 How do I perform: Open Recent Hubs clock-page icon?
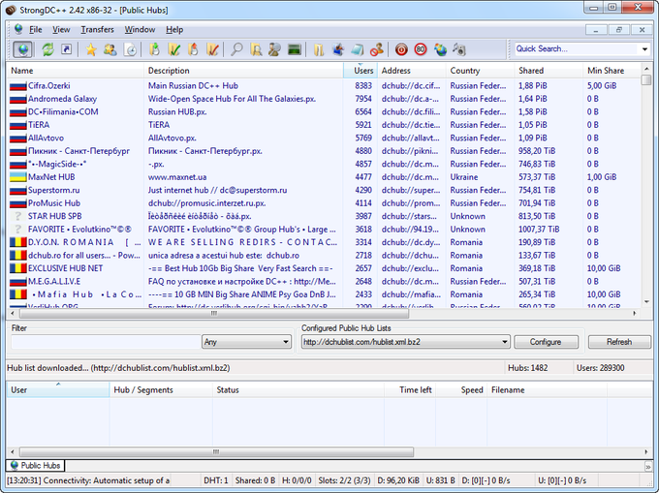coord(131,49)
